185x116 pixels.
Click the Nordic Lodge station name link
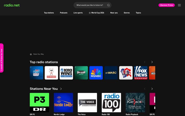click(59, 114)
